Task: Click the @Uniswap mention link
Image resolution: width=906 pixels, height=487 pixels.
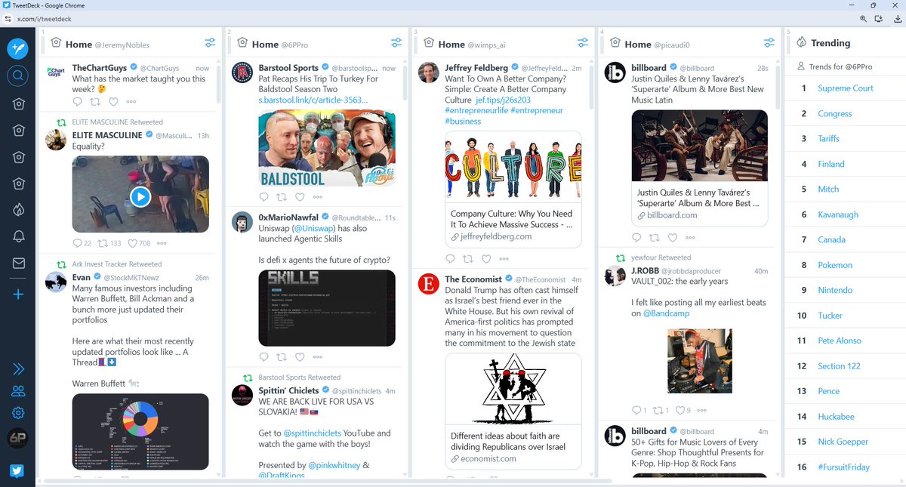Action: [x=314, y=228]
